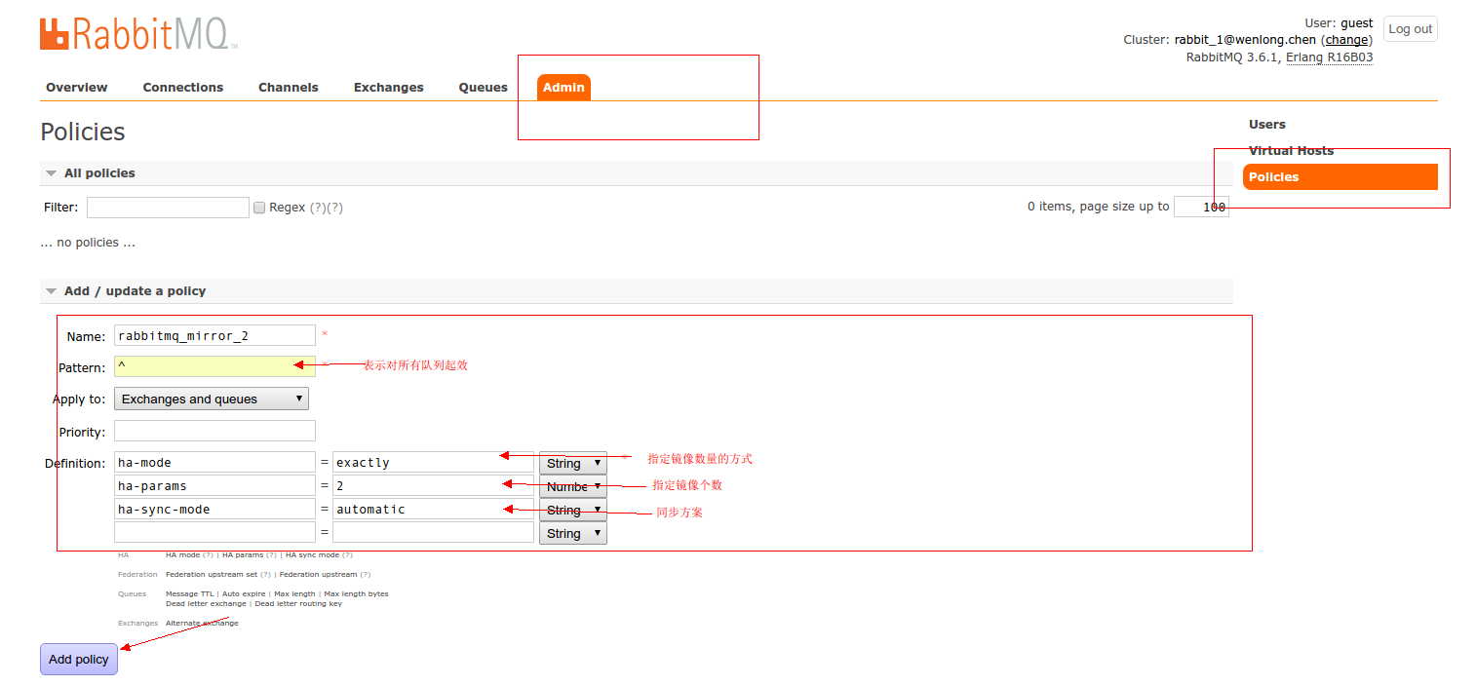Click the Pattern input field
The image size is (1476, 685).
[214, 366]
